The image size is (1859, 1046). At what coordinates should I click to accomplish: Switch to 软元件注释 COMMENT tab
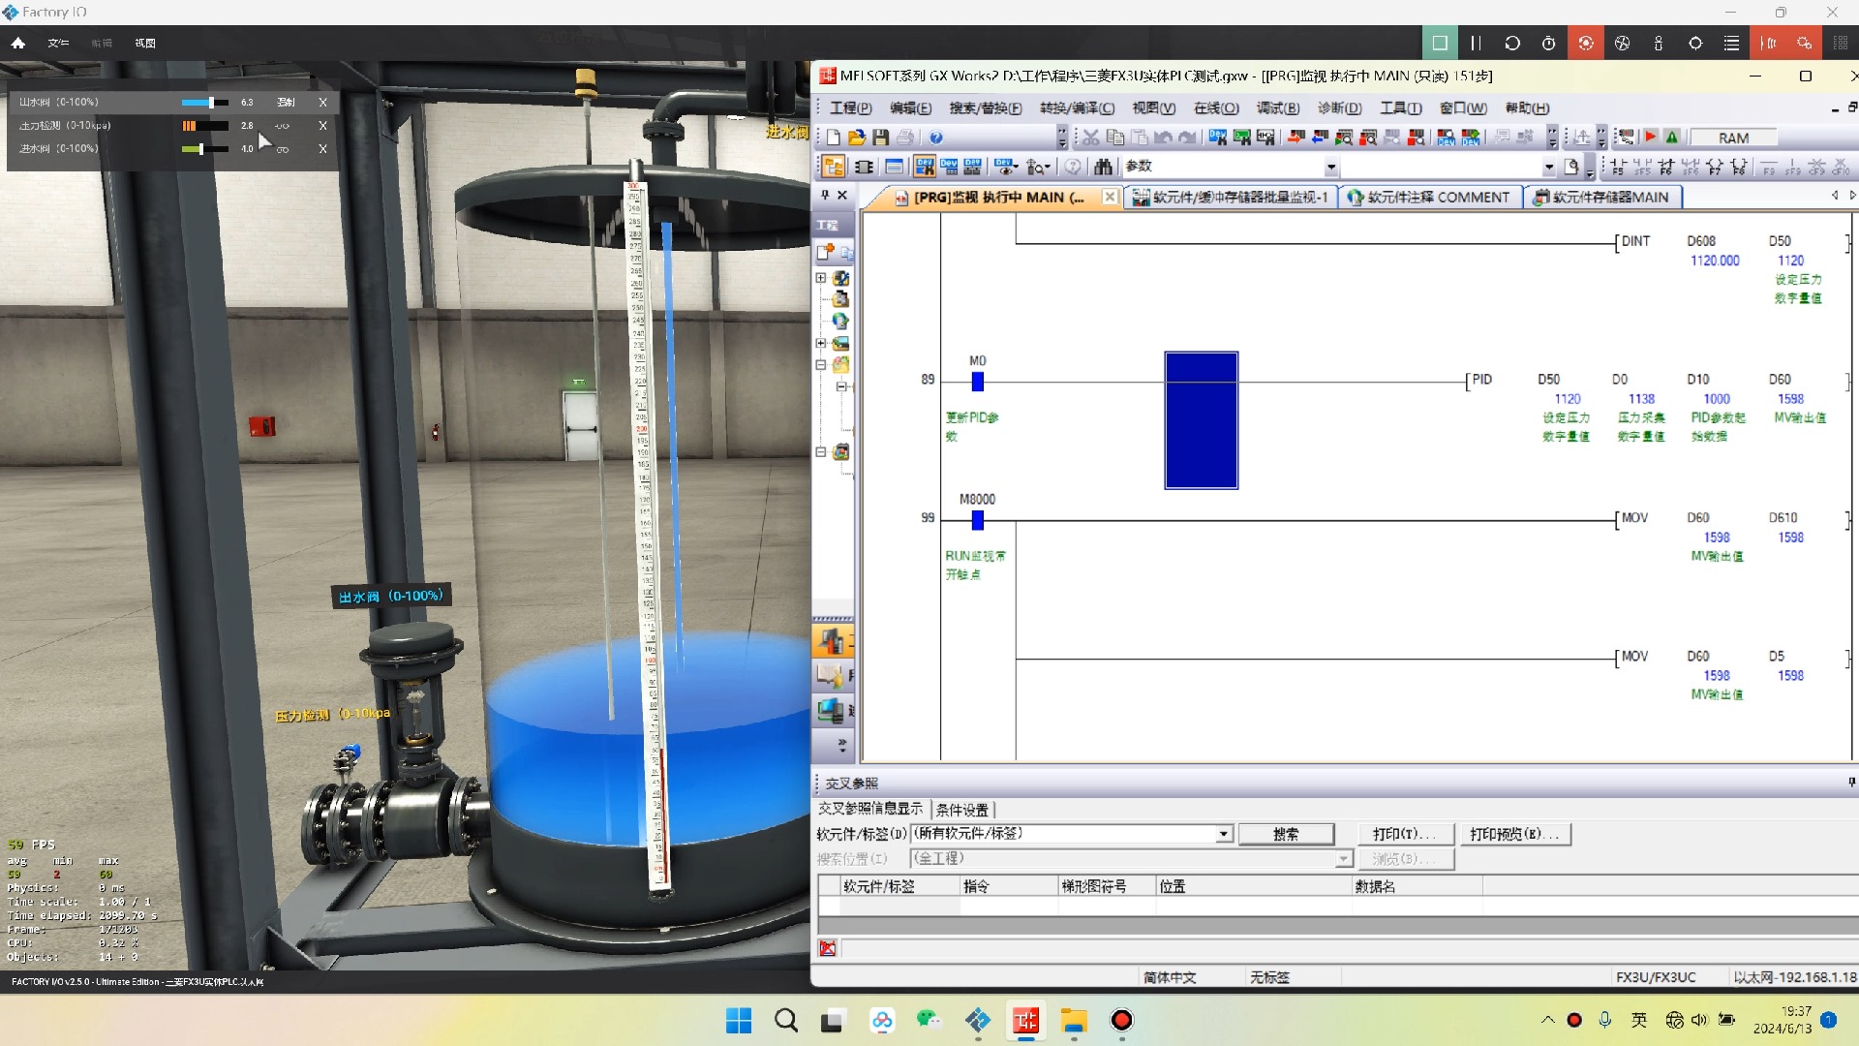click(1428, 198)
